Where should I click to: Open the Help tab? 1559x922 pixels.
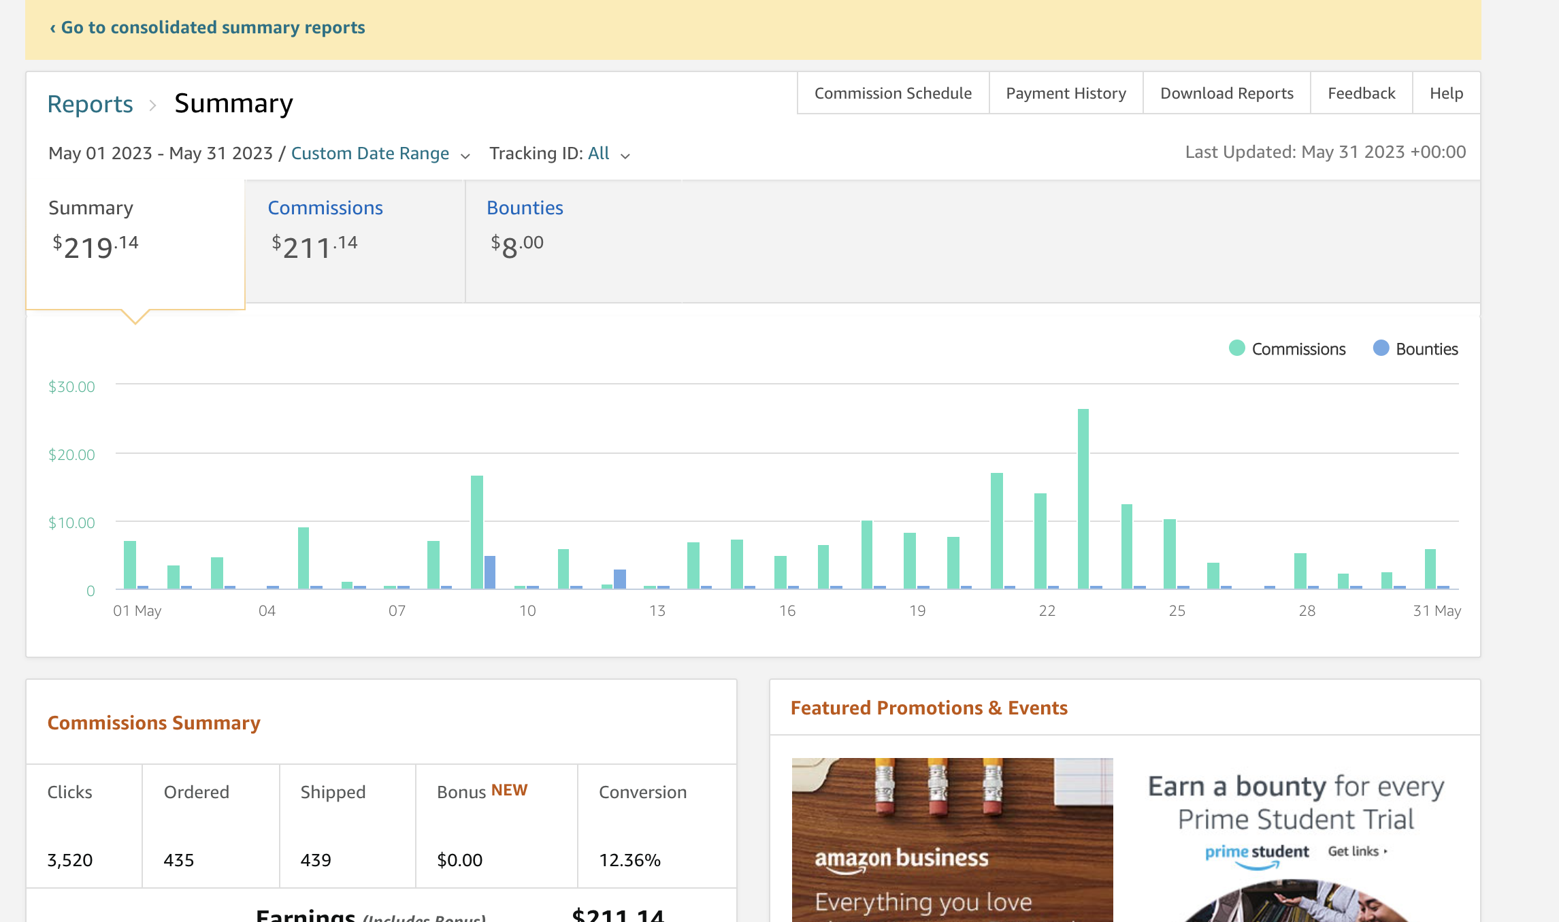click(1446, 93)
